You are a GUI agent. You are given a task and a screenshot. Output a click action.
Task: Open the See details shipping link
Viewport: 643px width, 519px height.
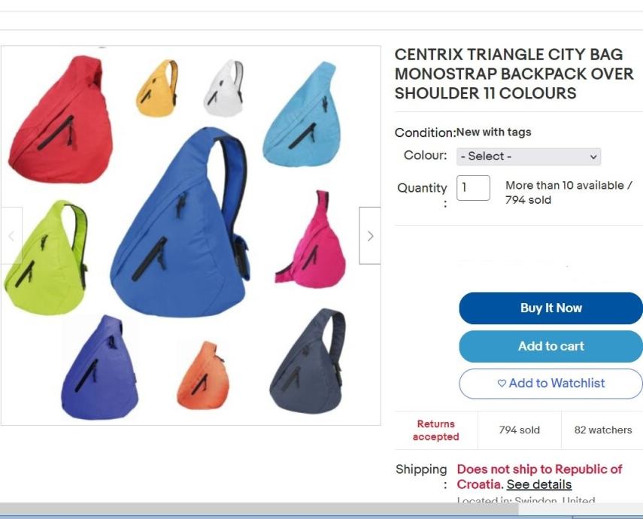pos(538,484)
